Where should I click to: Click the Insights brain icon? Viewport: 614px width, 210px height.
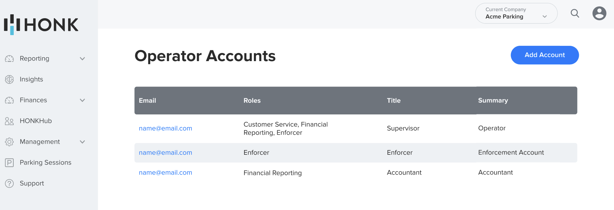coord(9,79)
